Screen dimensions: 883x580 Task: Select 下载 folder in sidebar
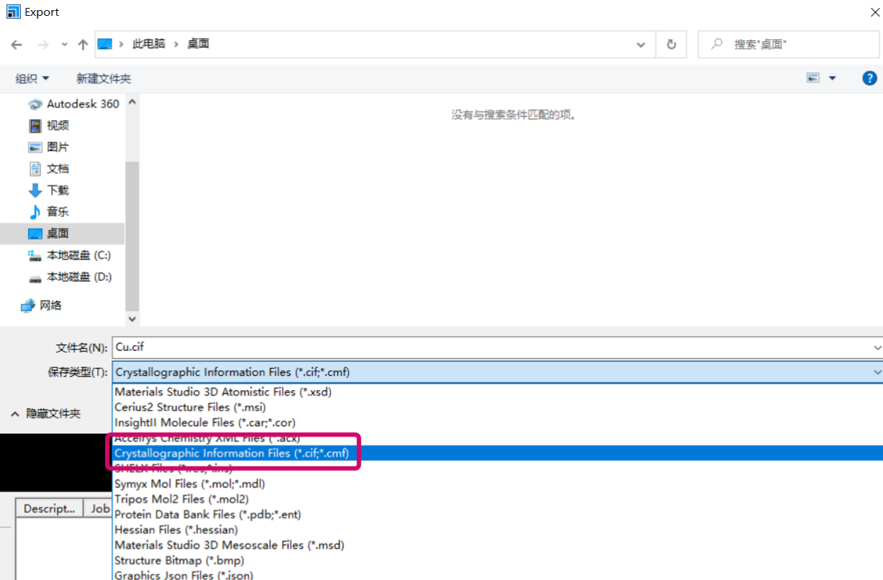pos(49,190)
